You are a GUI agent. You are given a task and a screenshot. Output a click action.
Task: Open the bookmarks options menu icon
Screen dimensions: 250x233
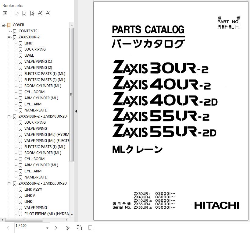point(5,13)
